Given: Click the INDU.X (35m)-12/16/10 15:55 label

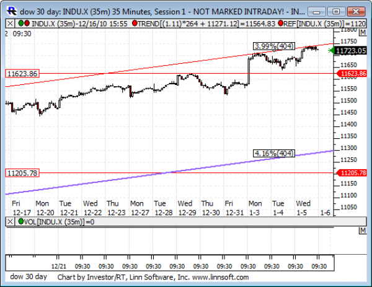Looking at the screenshot, I should point(79,24).
